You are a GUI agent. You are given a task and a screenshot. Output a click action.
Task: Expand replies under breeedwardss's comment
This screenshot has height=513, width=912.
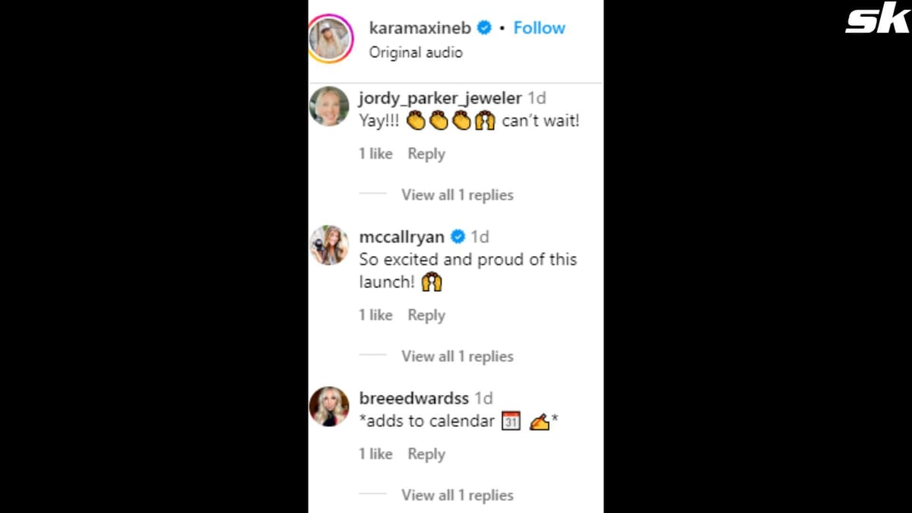tap(457, 496)
